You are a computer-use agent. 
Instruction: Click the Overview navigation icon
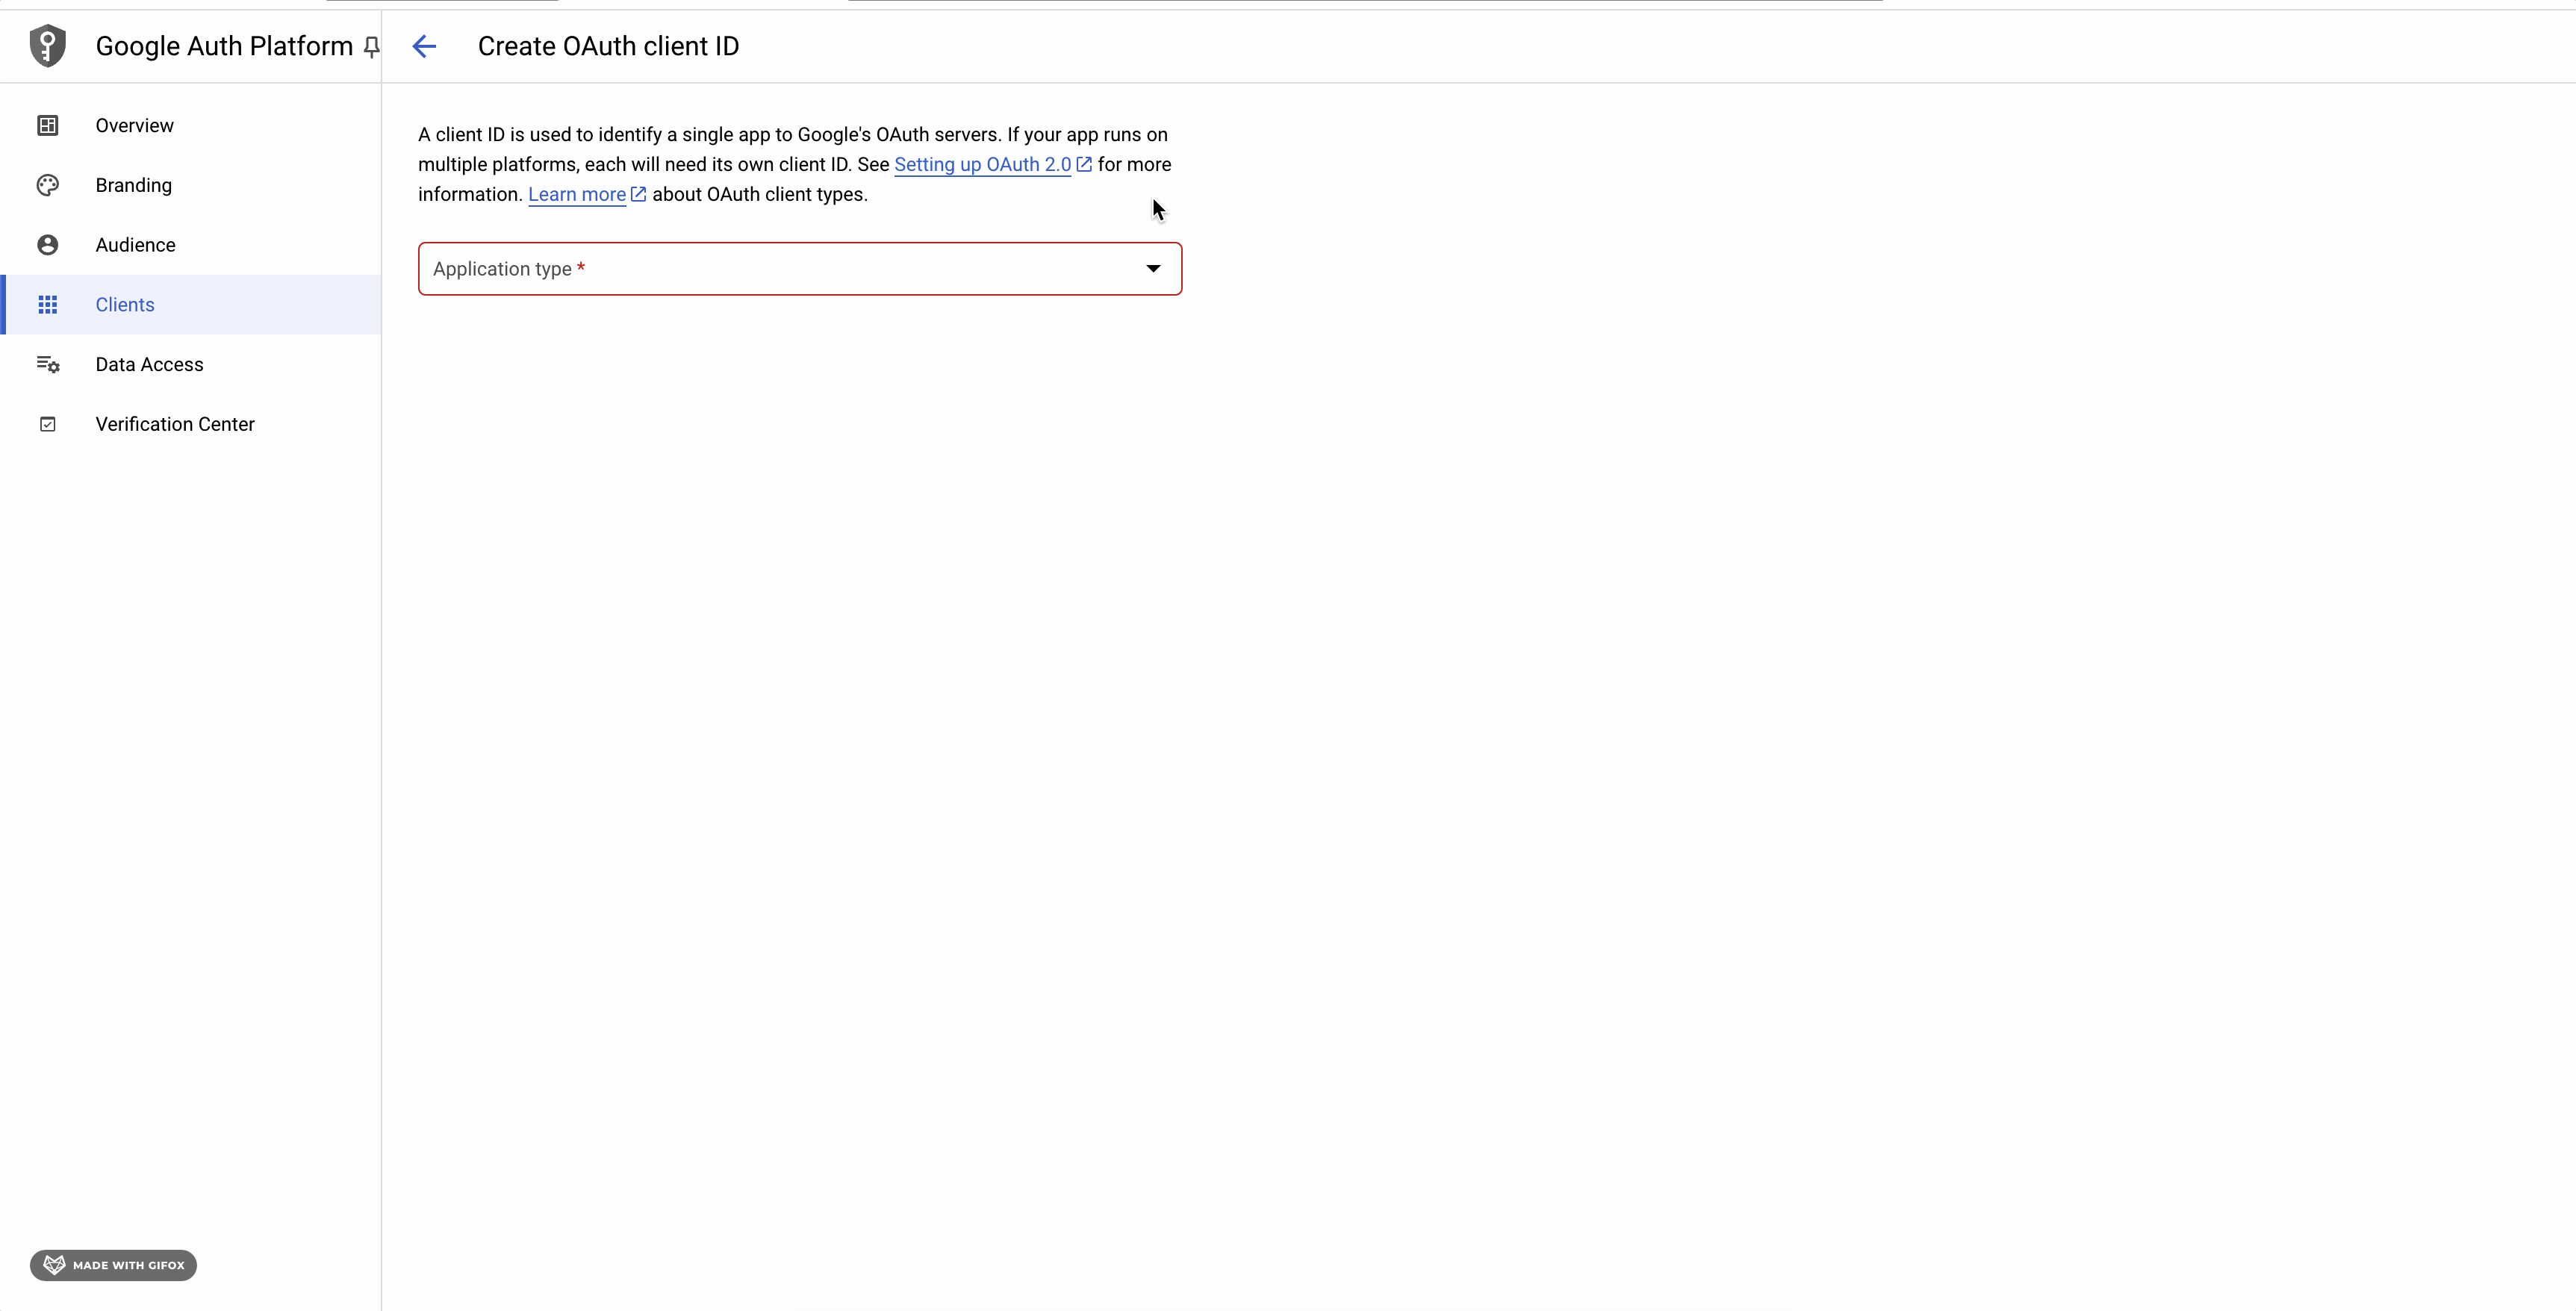[x=47, y=125]
